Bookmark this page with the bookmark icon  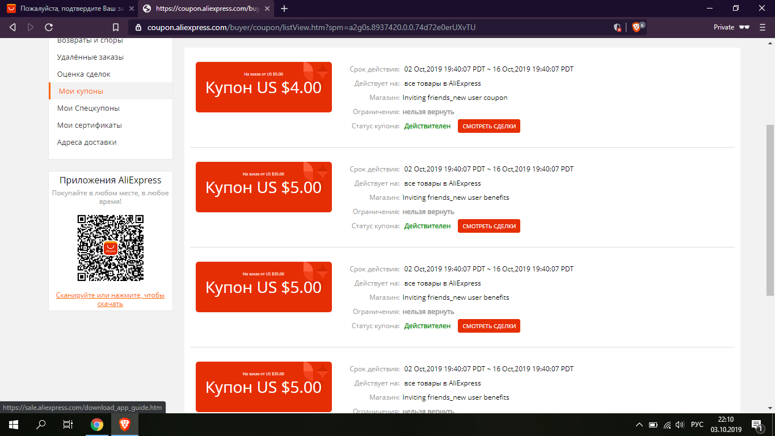tap(116, 27)
